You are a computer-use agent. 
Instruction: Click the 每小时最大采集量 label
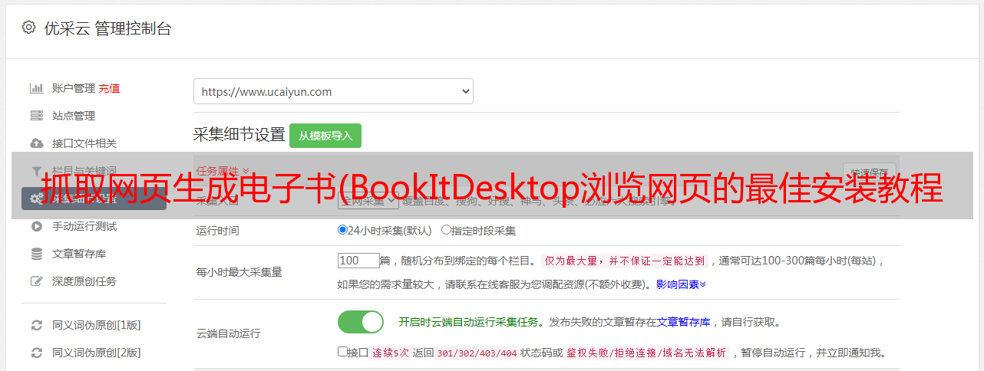[239, 272]
